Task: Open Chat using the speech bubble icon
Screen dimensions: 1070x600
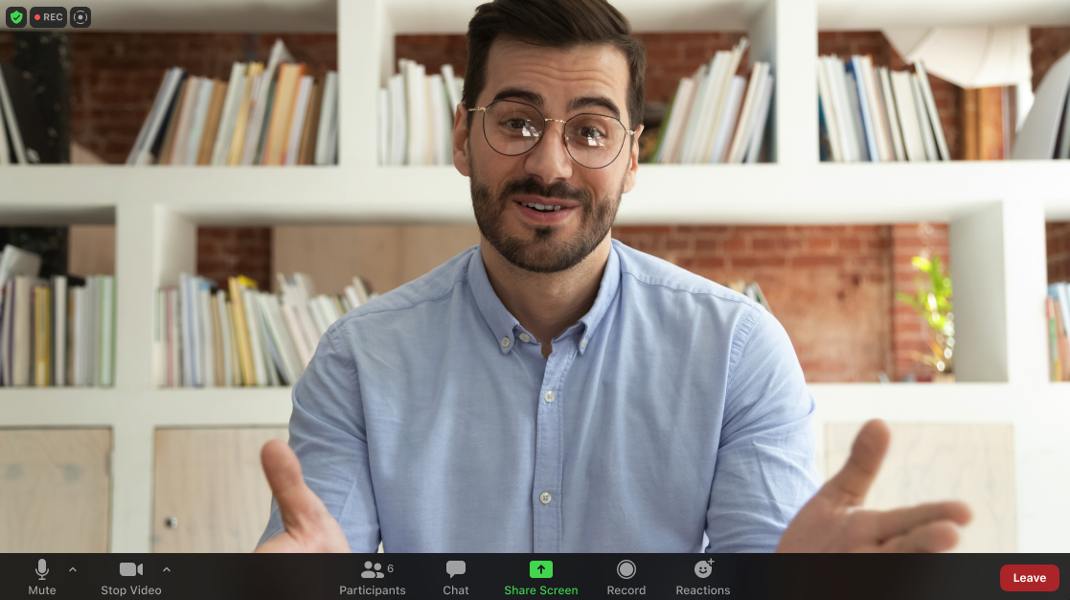Action: pos(456,569)
